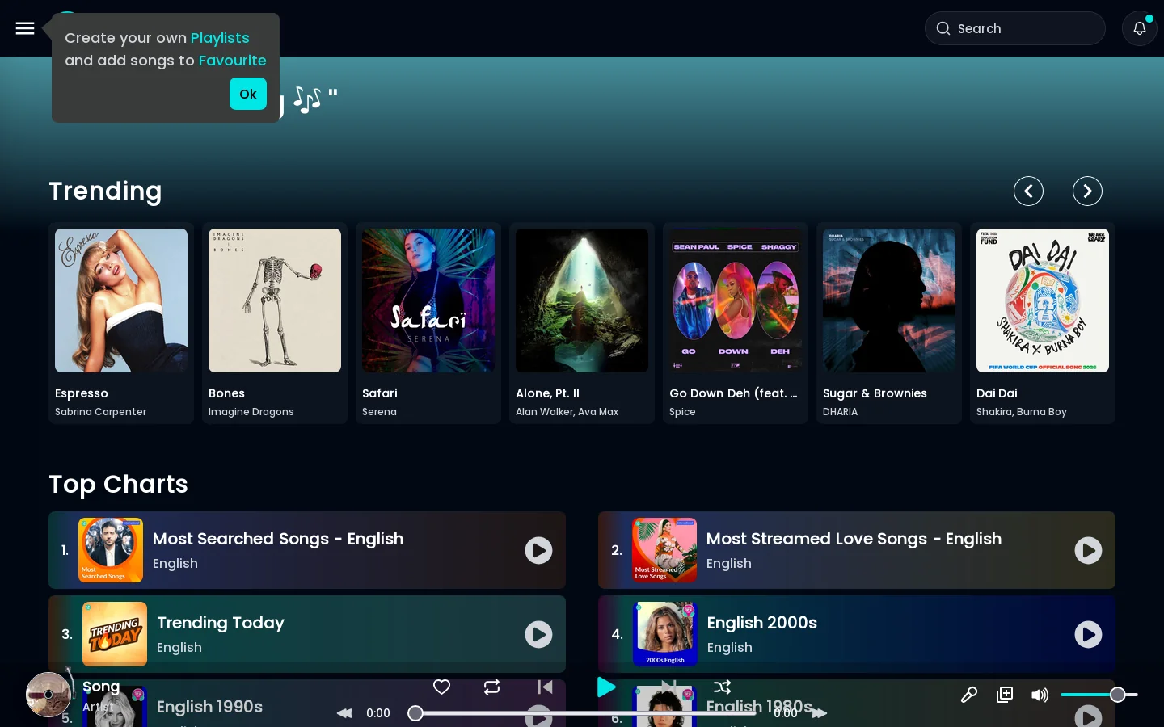1164x727 pixels.
Task: Open the Trending Today chart thumbnail
Action: tap(115, 634)
